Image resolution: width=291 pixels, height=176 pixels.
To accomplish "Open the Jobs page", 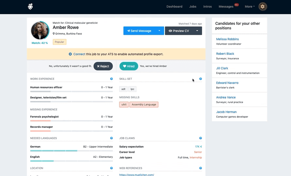I will pos(193,7).
